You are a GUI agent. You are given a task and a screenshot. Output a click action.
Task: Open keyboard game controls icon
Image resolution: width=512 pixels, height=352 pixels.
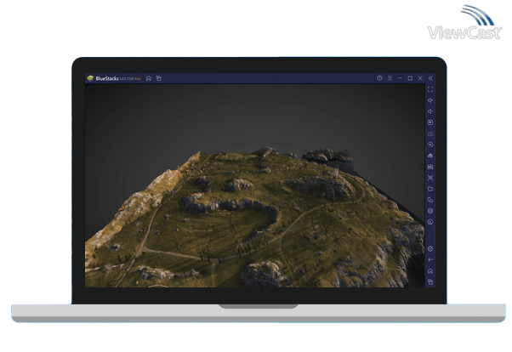click(x=430, y=133)
